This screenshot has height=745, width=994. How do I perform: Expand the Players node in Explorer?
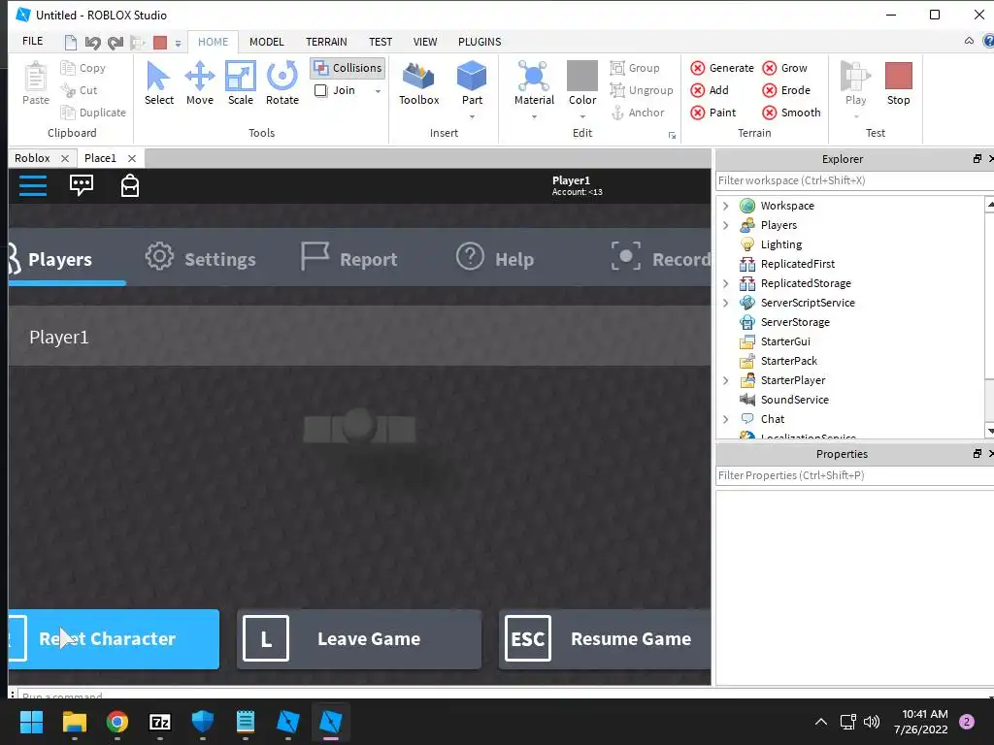726,225
